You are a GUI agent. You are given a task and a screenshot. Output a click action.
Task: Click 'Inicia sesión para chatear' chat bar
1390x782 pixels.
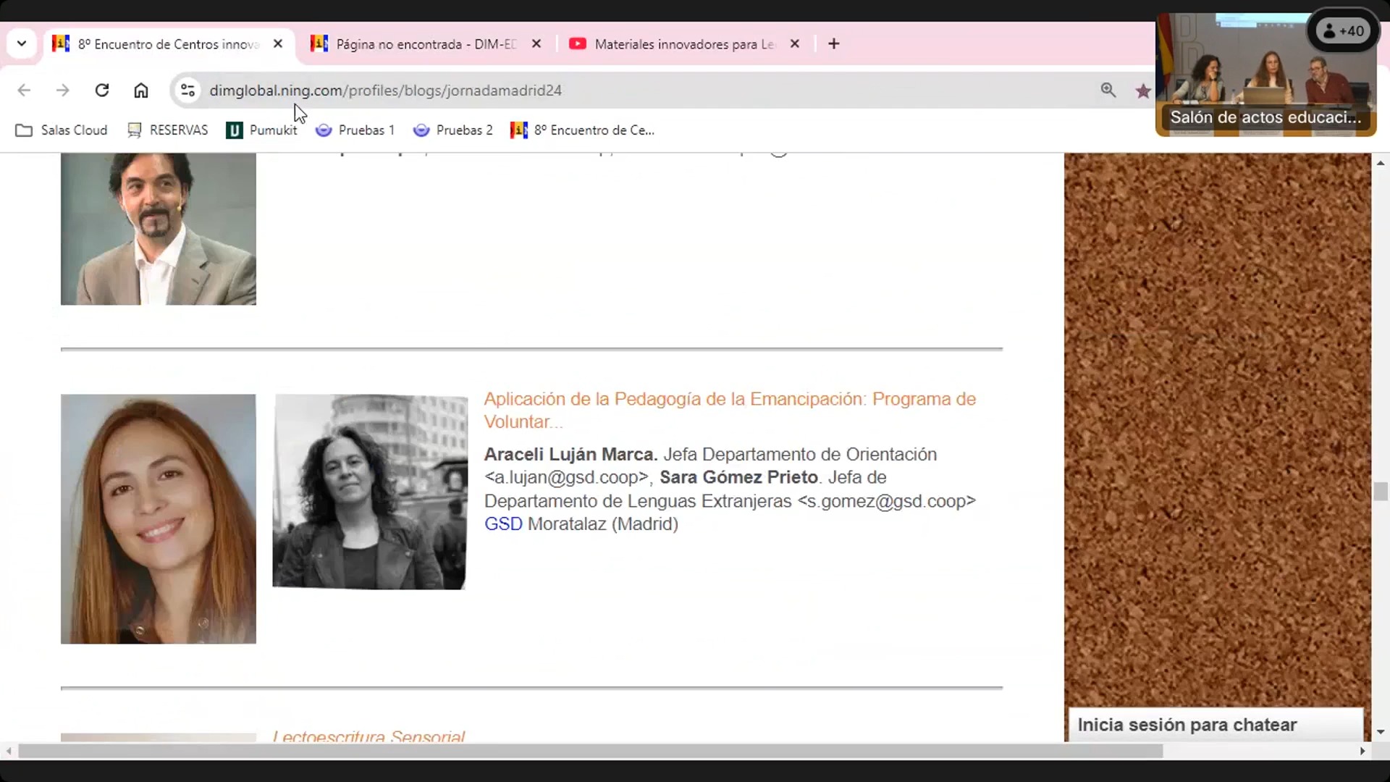click(x=1216, y=725)
